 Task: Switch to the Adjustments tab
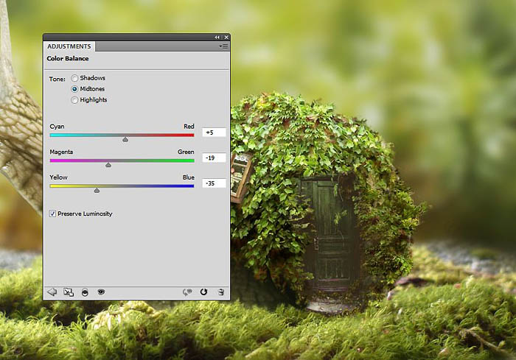(69, 46)
